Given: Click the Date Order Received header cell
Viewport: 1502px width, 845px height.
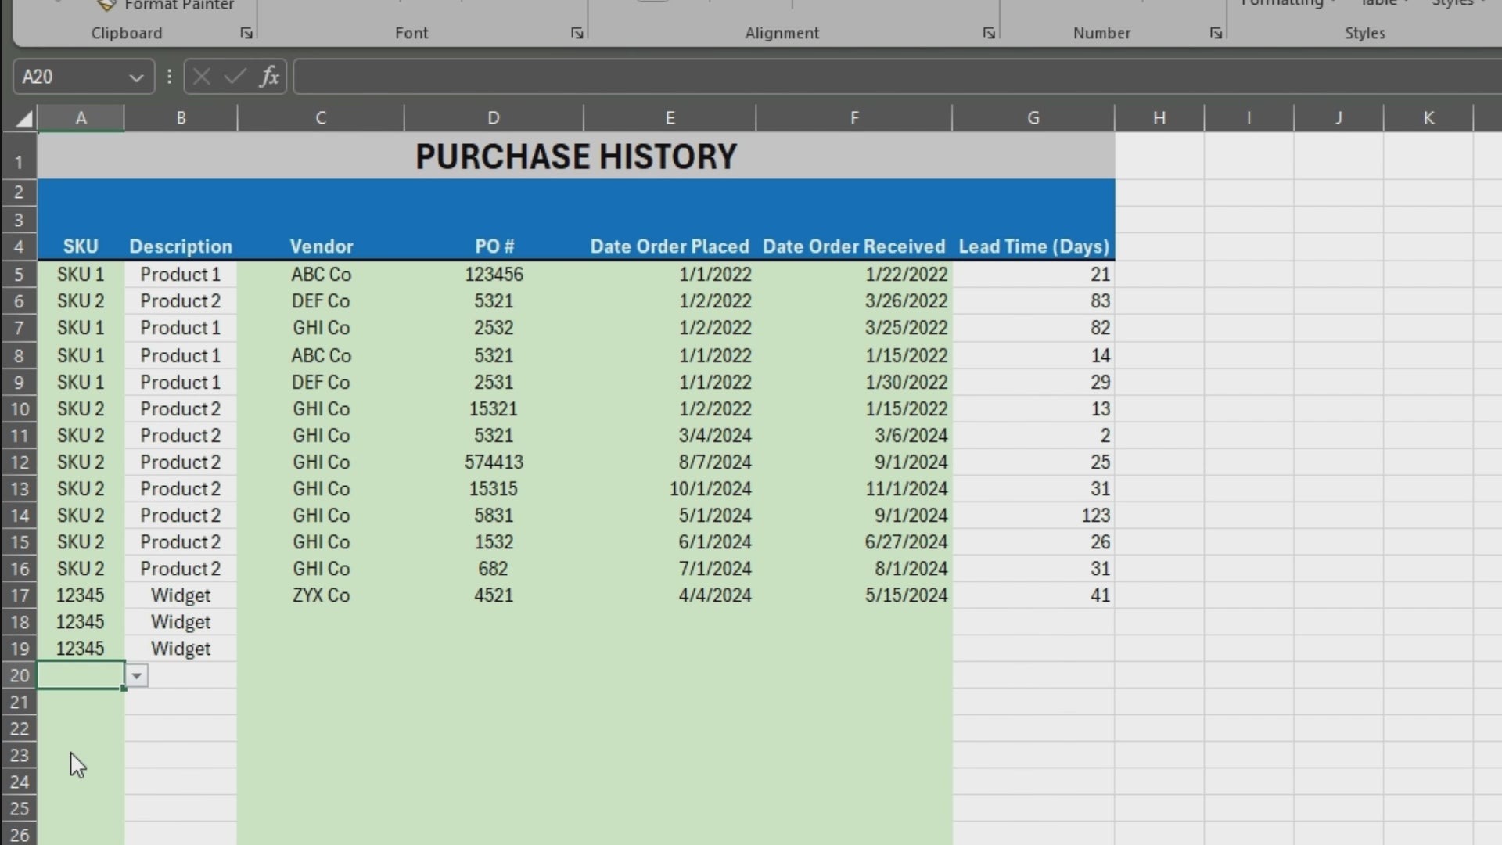Looking at the screenshot, I should (854, 246).
